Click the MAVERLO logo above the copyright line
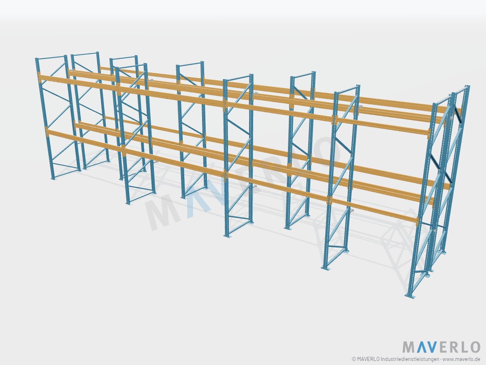Image resolution: width=486 pixels, height=365 pixels. (441, 347)
